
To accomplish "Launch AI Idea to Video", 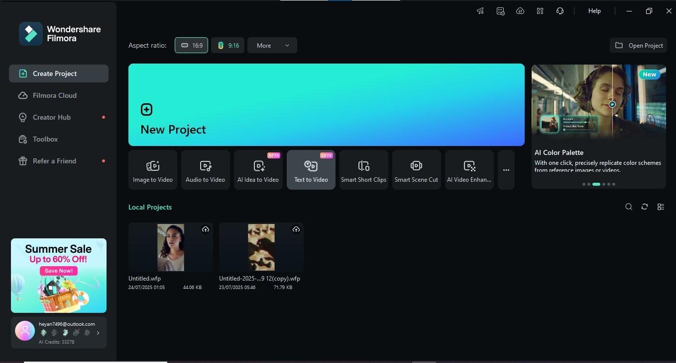I will (x=258, y=170).
